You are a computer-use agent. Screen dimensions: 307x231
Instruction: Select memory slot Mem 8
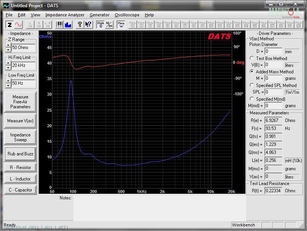[194, 25]
